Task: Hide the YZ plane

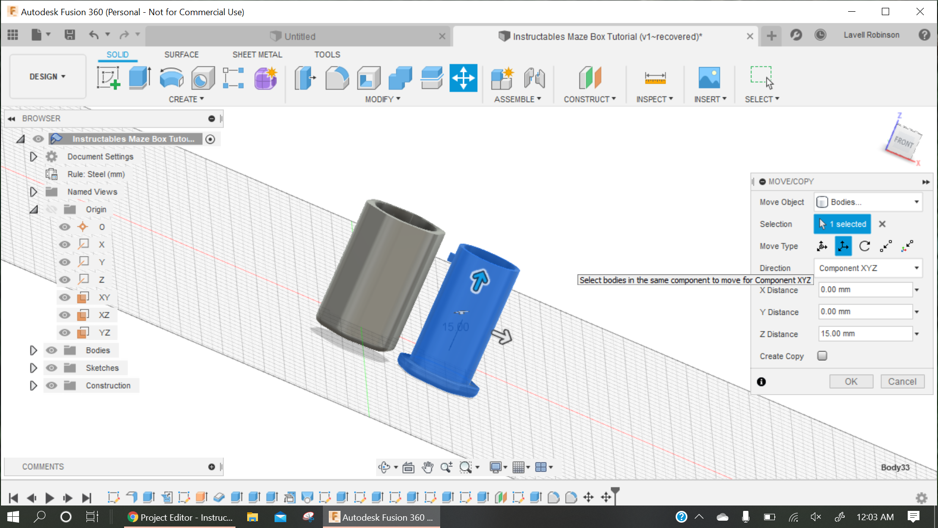Action: 64,332
